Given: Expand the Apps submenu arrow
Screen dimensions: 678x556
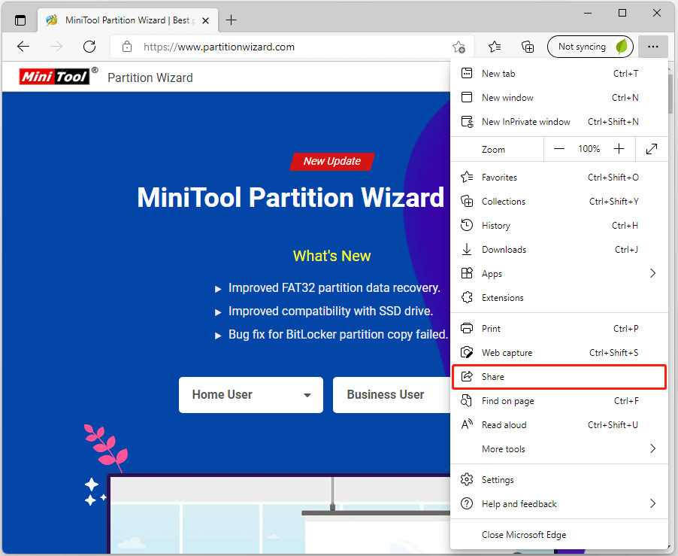Looking at the screenshot, I should (x=652, y=273).
